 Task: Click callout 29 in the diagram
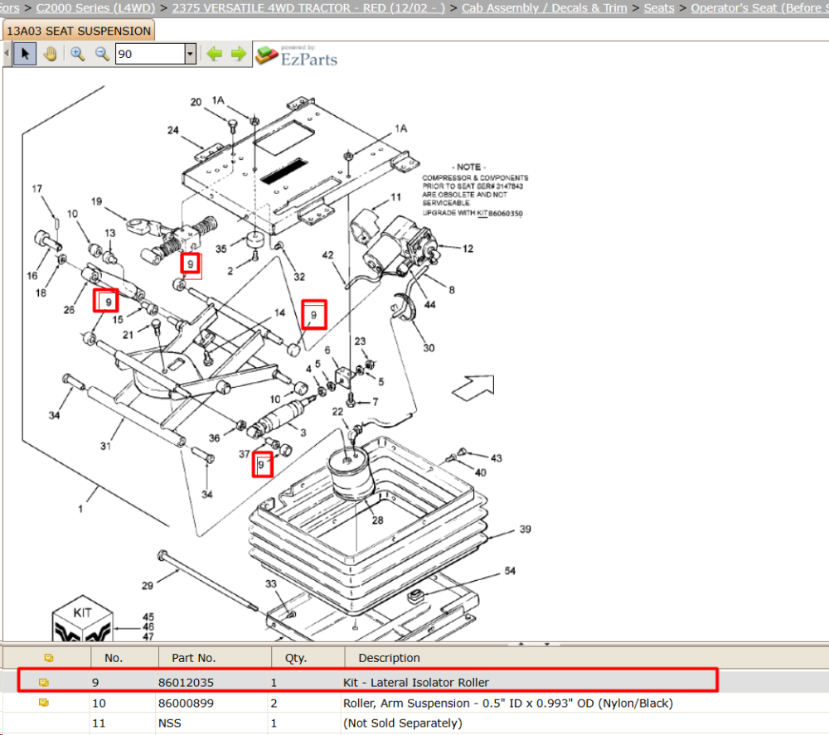147,586
